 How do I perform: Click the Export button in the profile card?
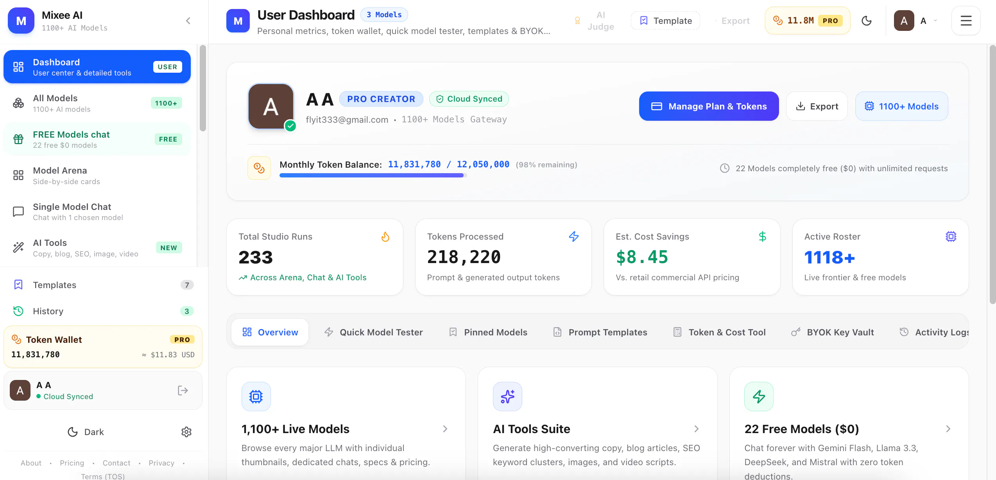pyautogui.click(x=817, y=106)
